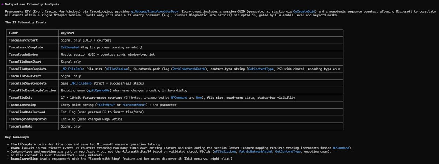
Task: Select the TraceFileSaveStart event cell
Action: point(33,76)
